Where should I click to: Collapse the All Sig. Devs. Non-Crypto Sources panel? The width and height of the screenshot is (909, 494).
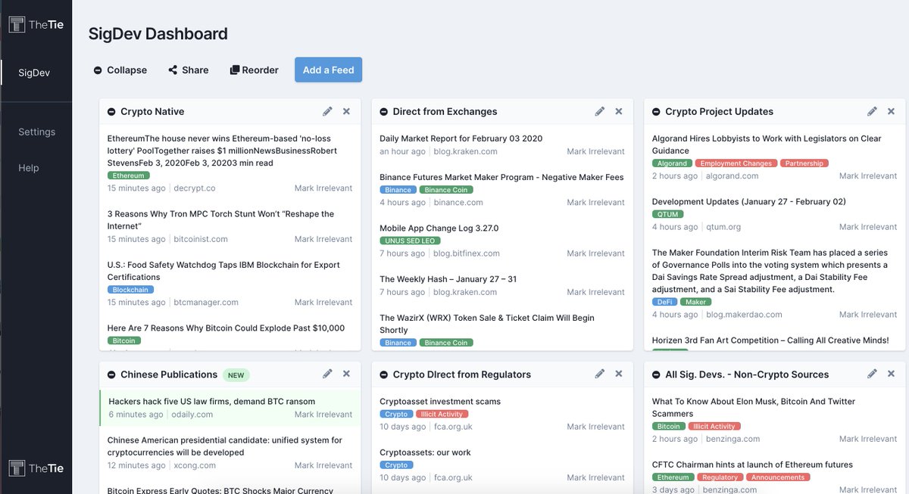point(656,374)
